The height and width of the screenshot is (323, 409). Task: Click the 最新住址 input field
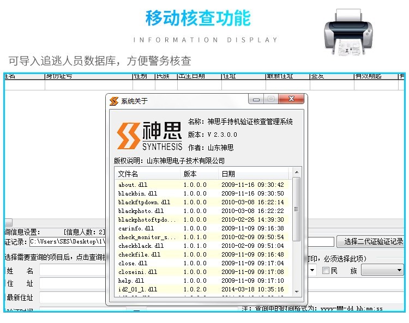(73, 297)
